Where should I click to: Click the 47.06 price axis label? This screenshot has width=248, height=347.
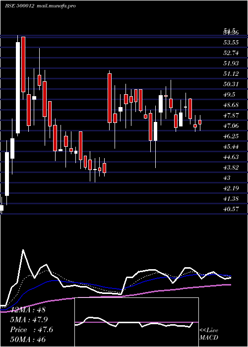click(x=231, y=126)
